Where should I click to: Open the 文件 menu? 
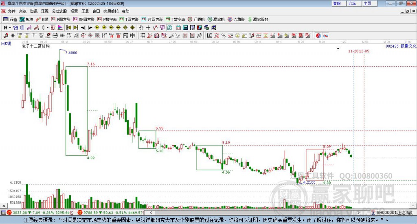tap(12, 11)
